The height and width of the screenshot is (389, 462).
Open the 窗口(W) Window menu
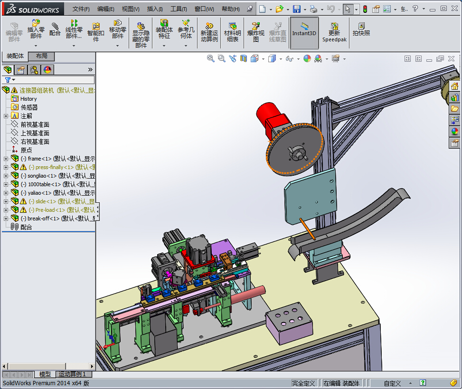click(204, 9)
